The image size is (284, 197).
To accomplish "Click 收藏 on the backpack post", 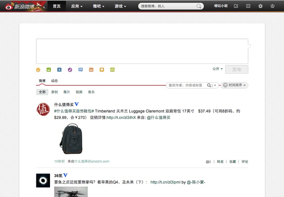I will click(x=233, y=162).
